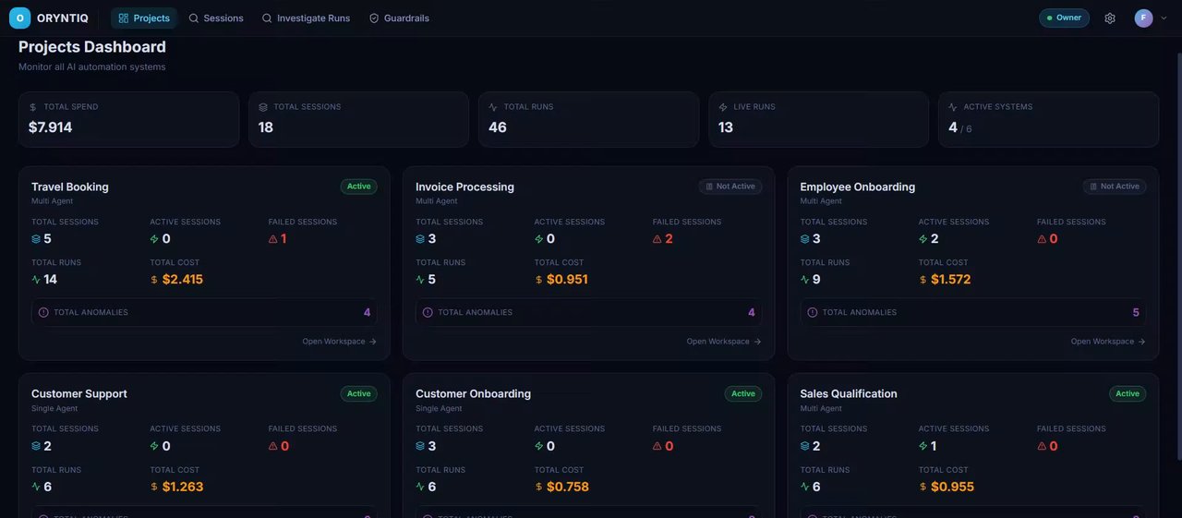Open the settings gear icon
The height and width of the screenshot is (518, 1182).
coord(1110,18)
